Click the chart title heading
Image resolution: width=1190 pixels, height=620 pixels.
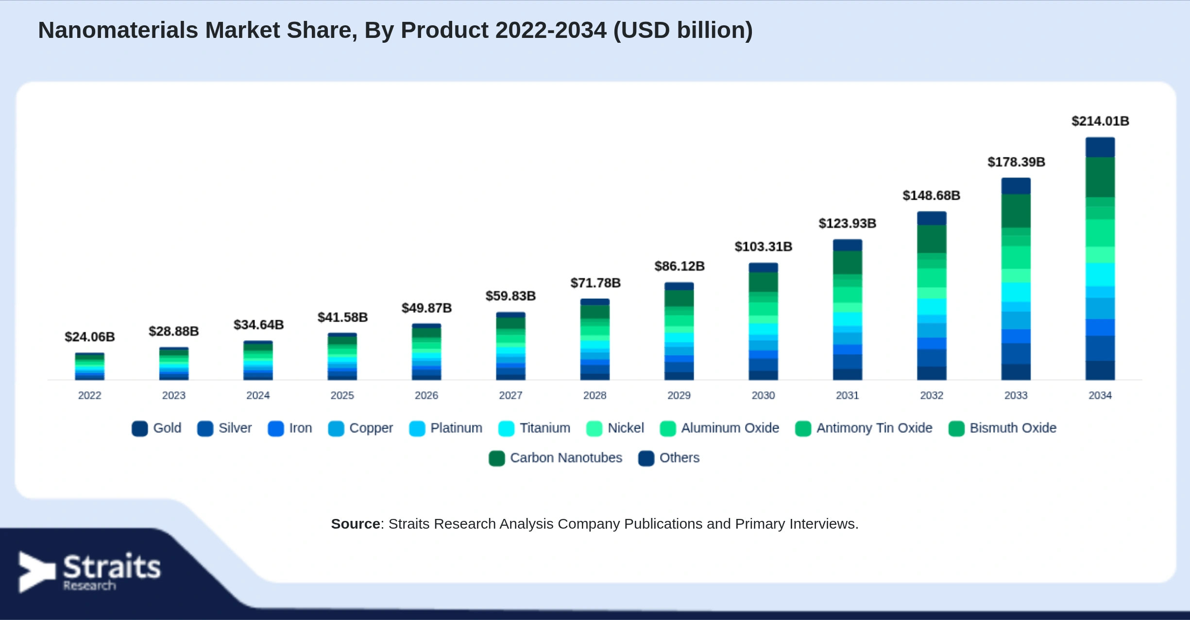pos(395,30)
